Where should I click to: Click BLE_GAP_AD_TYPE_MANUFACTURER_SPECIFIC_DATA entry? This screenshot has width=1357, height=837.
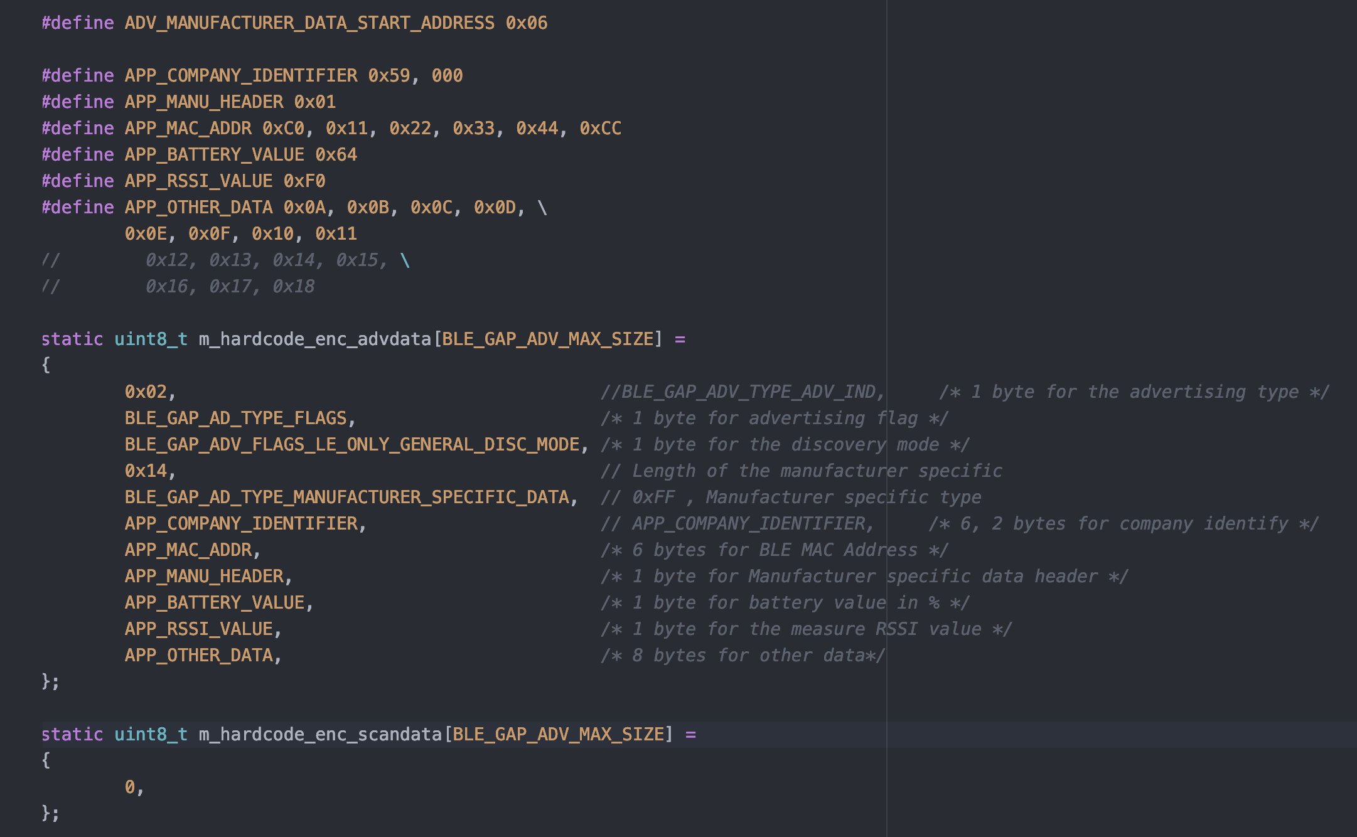click(346, 498)
